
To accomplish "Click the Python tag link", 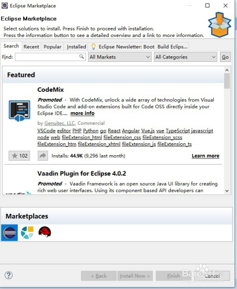I will [90, 131].
